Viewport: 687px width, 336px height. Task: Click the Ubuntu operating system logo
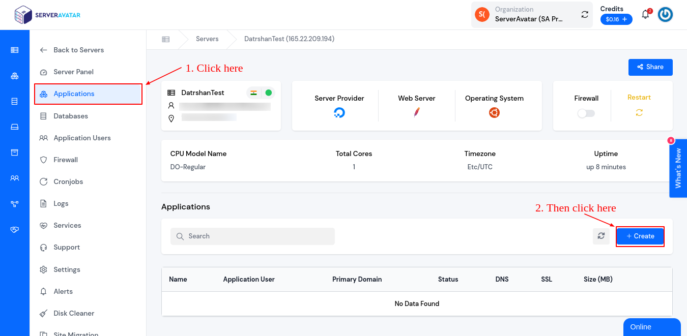pyautogui.click(x=494, y=113)
